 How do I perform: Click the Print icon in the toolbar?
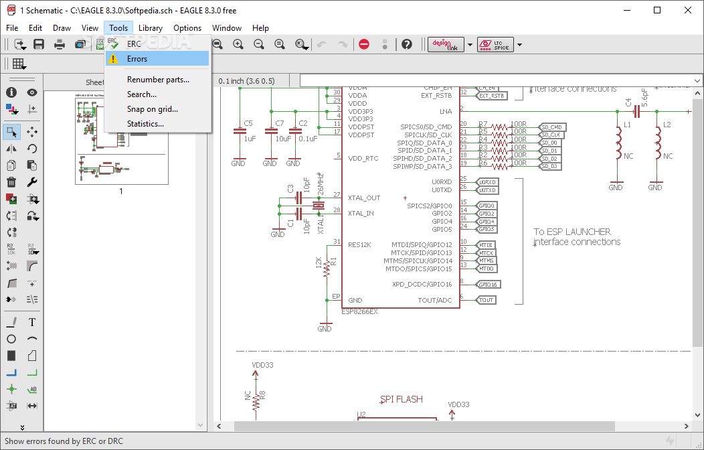(x=60, y=44)
